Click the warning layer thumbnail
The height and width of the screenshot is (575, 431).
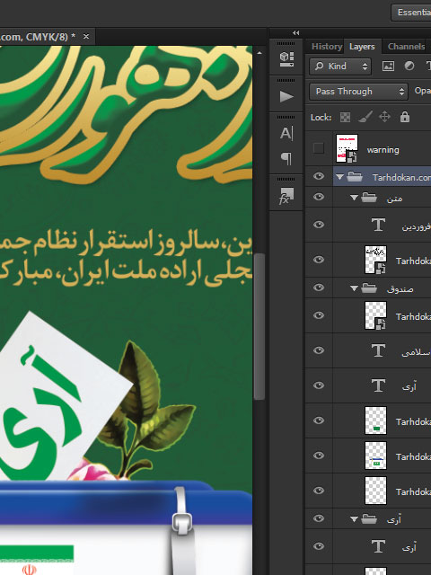click(x=347, y=148)
